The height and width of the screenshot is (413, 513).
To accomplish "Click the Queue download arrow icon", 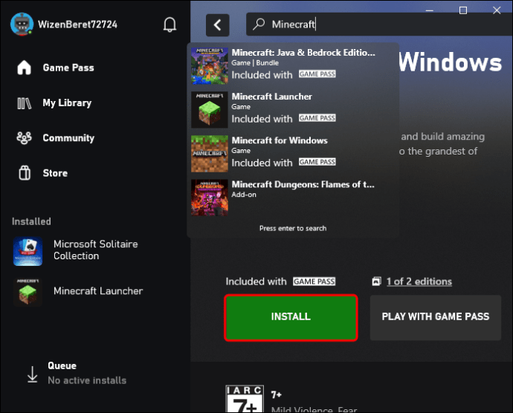I will coord(33,374).
